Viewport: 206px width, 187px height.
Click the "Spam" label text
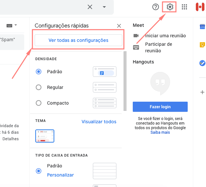point(8,40)
